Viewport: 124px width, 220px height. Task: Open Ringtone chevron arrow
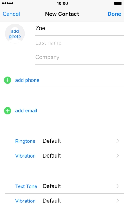click(118, 141)
